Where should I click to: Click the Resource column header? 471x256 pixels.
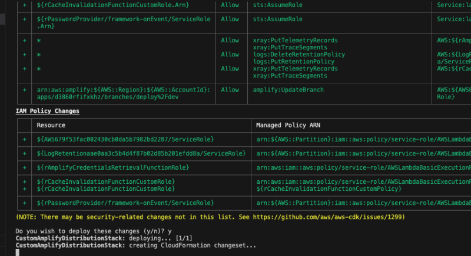click(x=51, y=125)
